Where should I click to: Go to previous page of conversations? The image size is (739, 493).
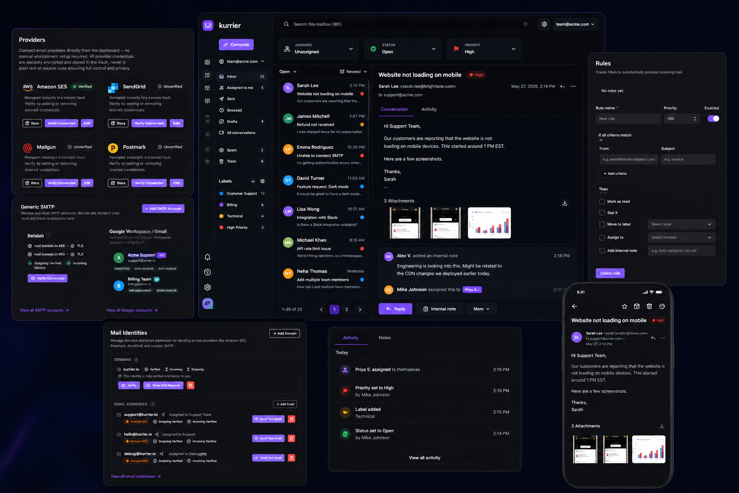[x=321, y=310]
